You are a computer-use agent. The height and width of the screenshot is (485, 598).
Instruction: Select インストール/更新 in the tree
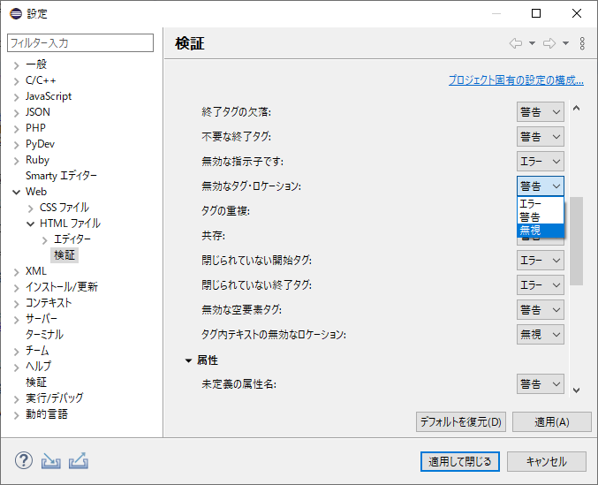(62, 287)
